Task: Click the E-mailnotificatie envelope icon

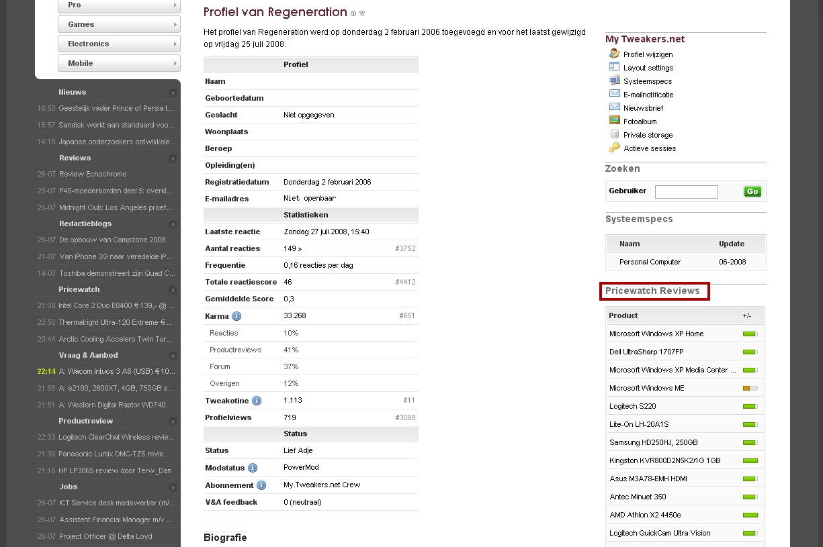Action: click(614, 94)
